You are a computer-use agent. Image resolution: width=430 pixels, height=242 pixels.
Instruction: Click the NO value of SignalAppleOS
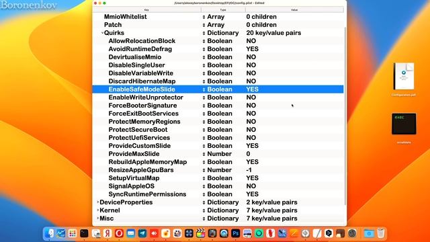point(251,186)
